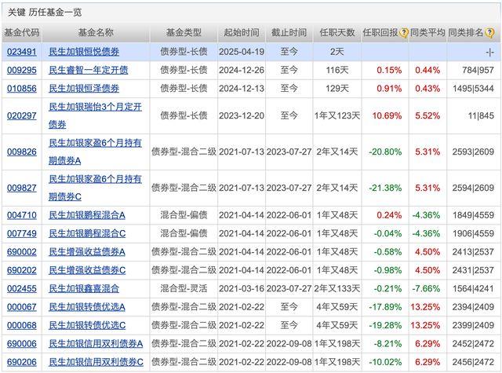Screen dimensions: 502x373
Task: Click the 同类平均 column header
Action: 427,32
